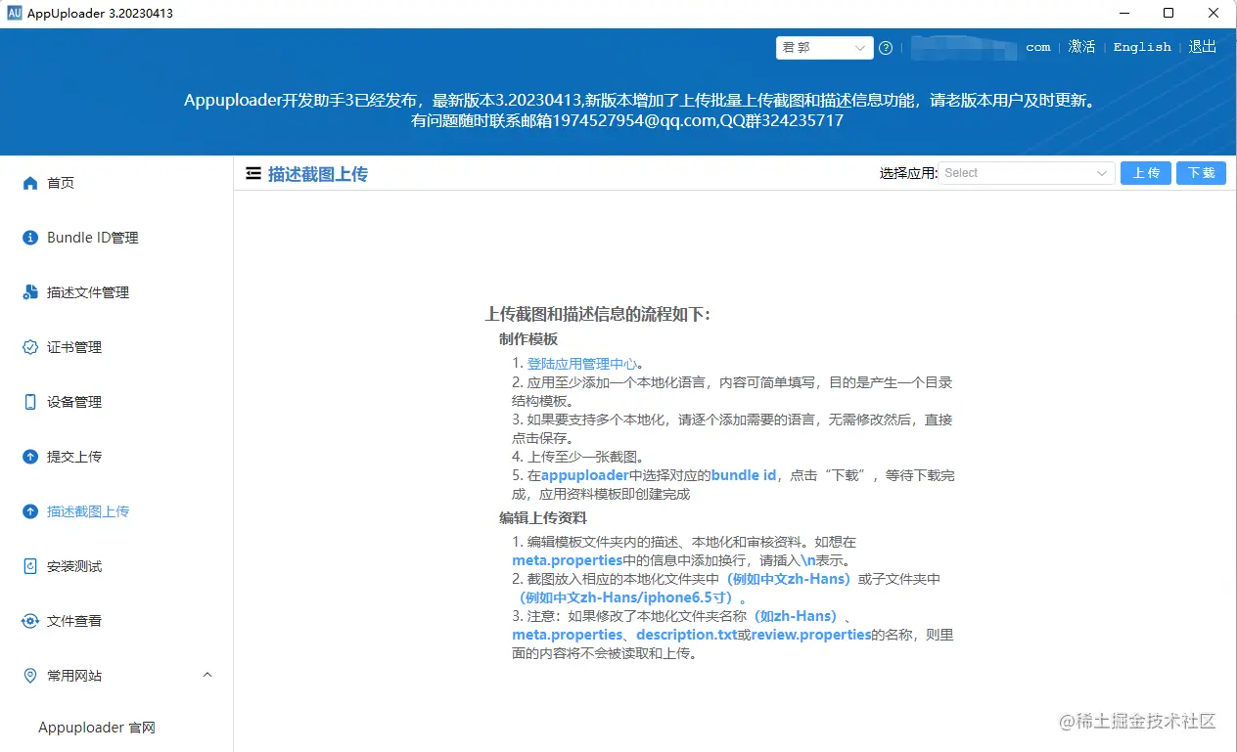Click the icon beside 安装测试

[x=29, y=566]
